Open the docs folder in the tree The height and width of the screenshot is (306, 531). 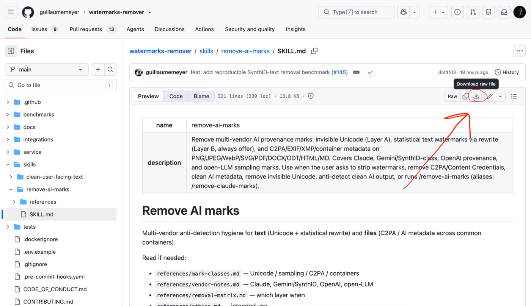point(29,127)
